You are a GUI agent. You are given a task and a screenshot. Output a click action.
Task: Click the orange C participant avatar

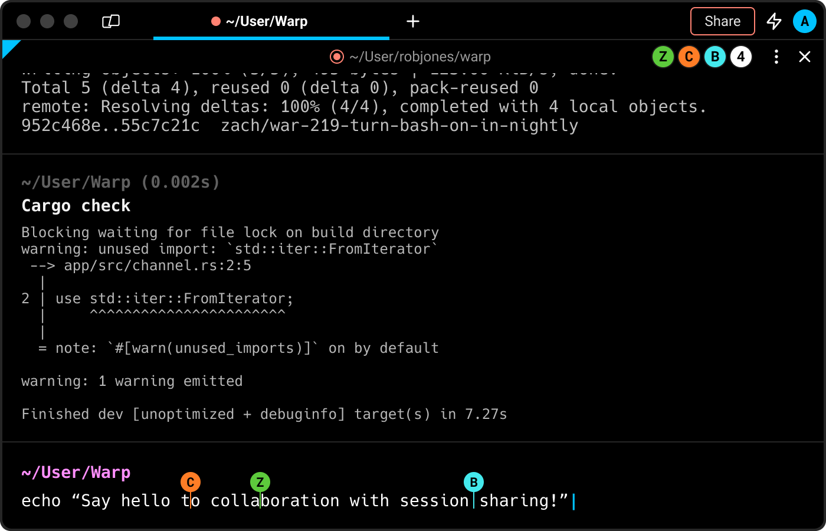tap(689, 57)
